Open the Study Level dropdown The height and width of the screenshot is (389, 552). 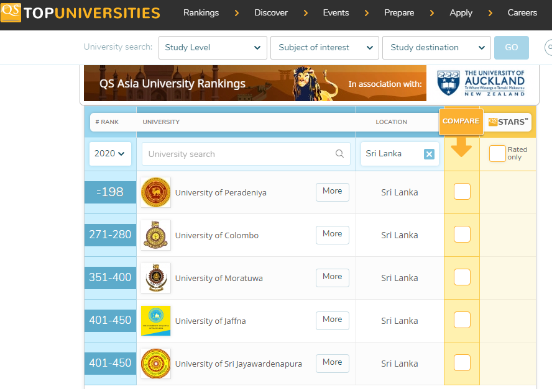click(x=213, y=48)
